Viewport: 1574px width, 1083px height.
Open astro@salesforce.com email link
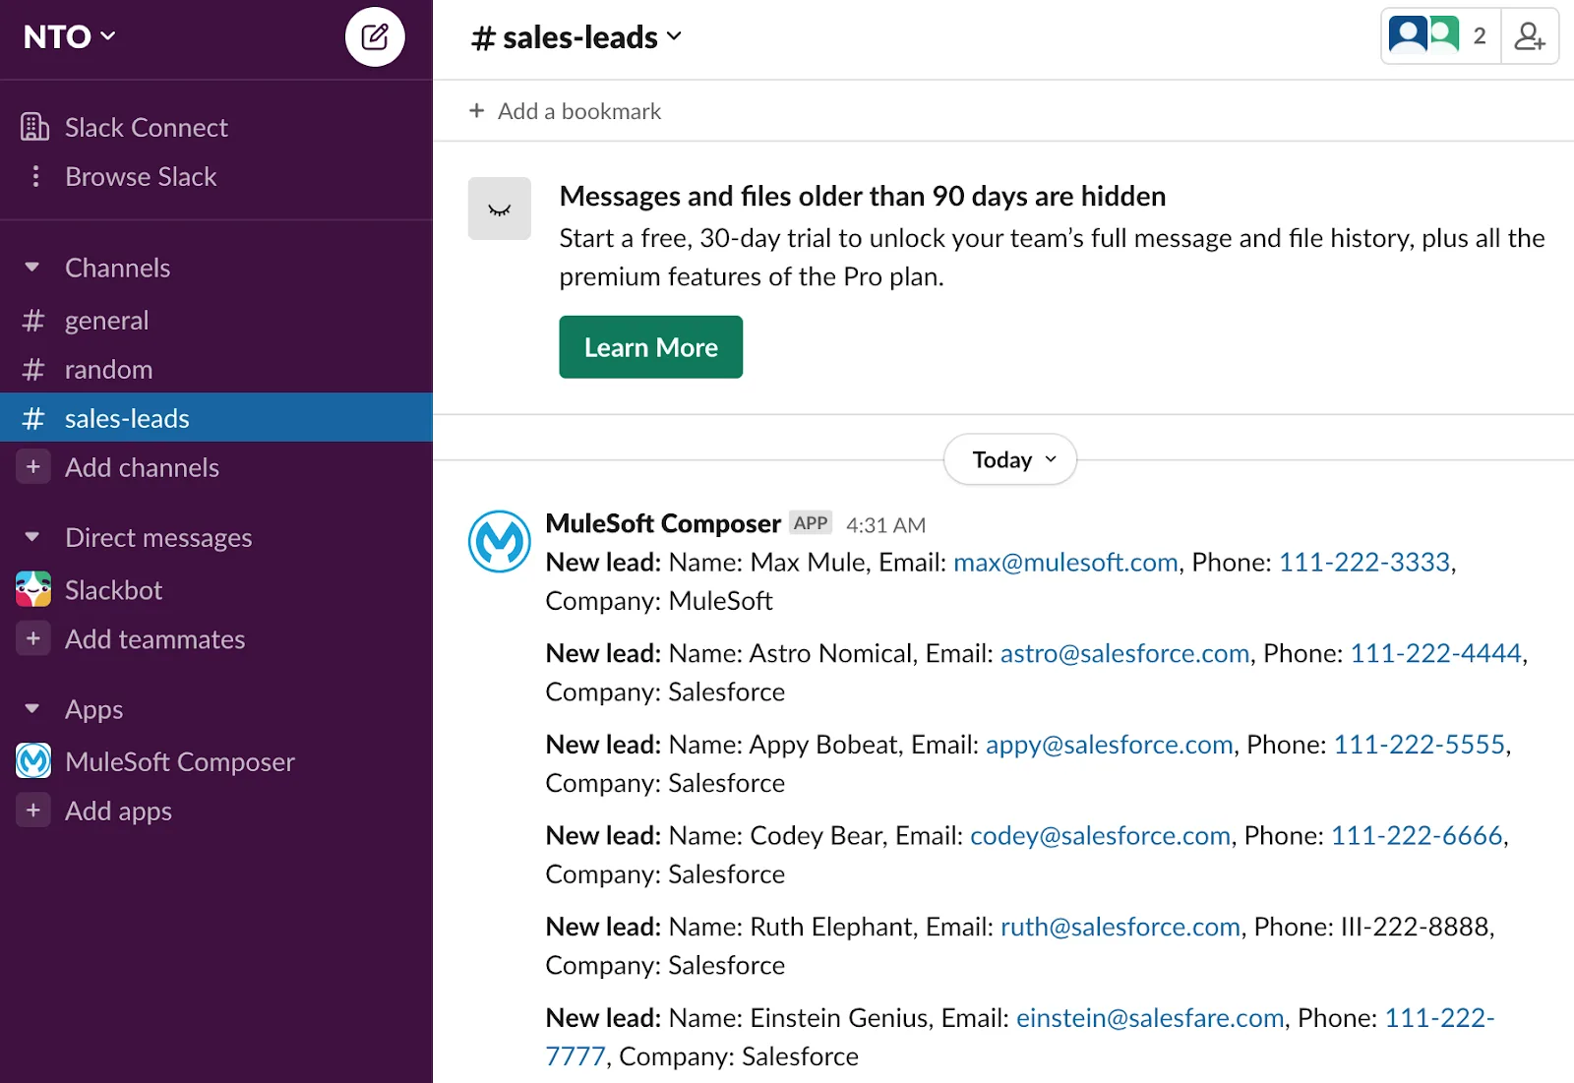1124,653
